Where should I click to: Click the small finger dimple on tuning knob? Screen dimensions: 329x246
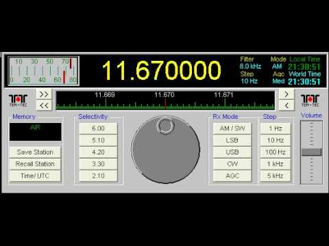pyautogui.click(x=165, y=126)
